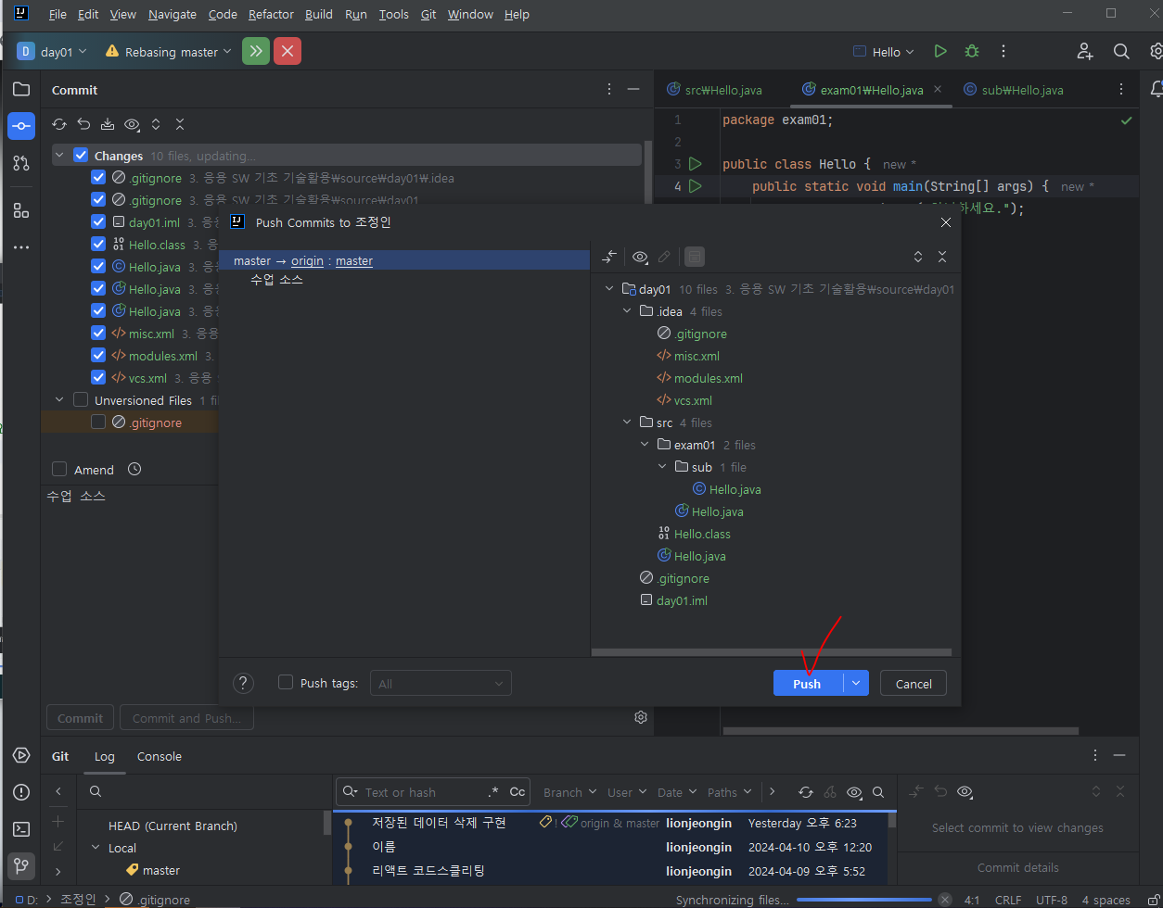The width and height of the screenshot is (1163, 908).
Task: Click the Synchronizing files progress bar
Action: click(x=864, y=900)
